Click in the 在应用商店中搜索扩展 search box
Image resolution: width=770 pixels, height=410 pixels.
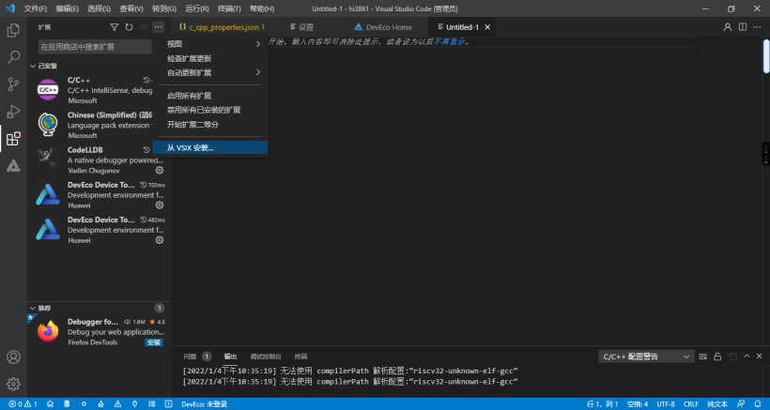(x=95, y=47)
